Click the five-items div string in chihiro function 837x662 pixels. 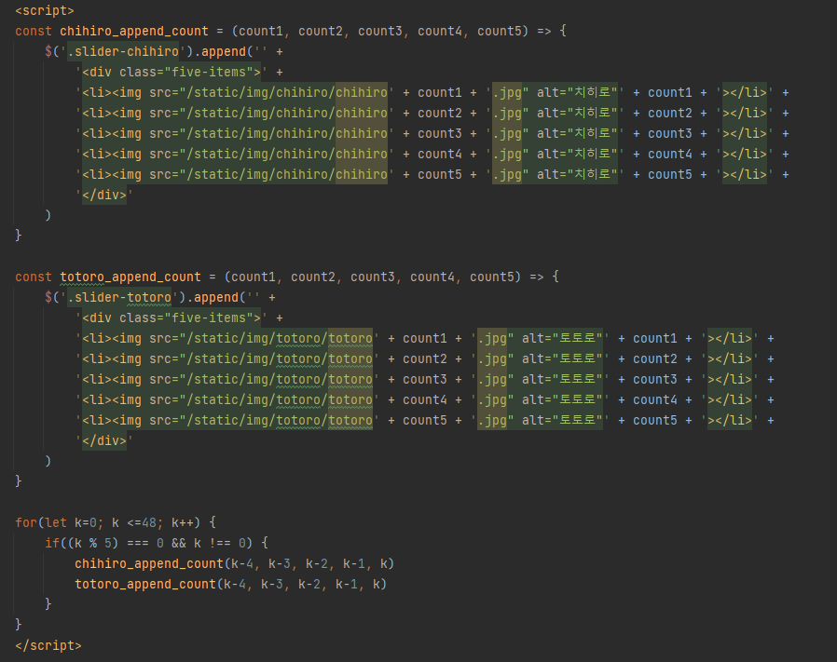pyautogui.click(x=171, y=72)
